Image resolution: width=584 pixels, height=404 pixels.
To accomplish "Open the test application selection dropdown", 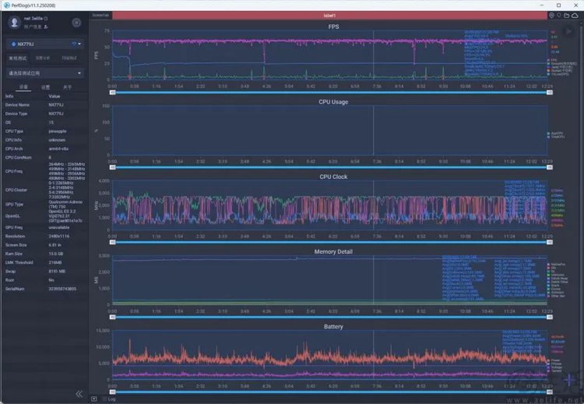I will 45,73.
